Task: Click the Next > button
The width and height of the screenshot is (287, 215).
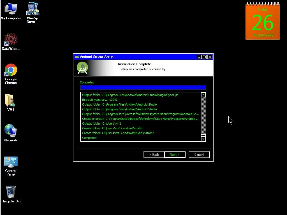Action: click(x=175, y=155)
